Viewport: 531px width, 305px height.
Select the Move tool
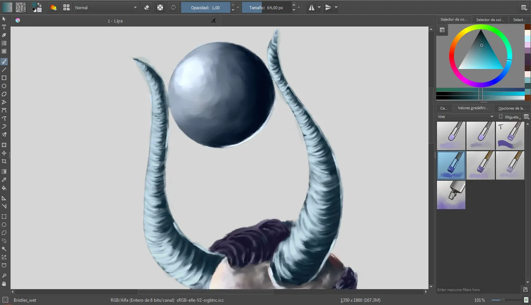pos(4,153)
